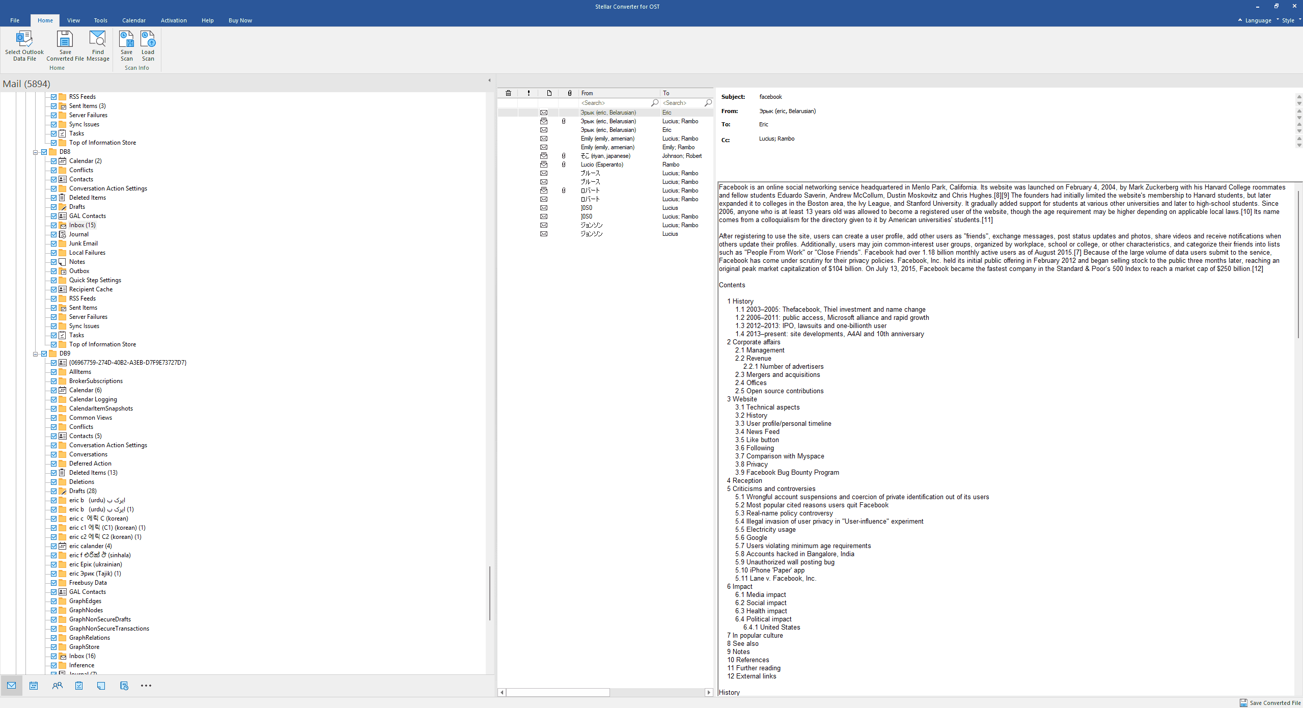The width and height of the screenshot is (1303, 708).
Task: Click search magnifier in From filter
Action: pos(655,103)
